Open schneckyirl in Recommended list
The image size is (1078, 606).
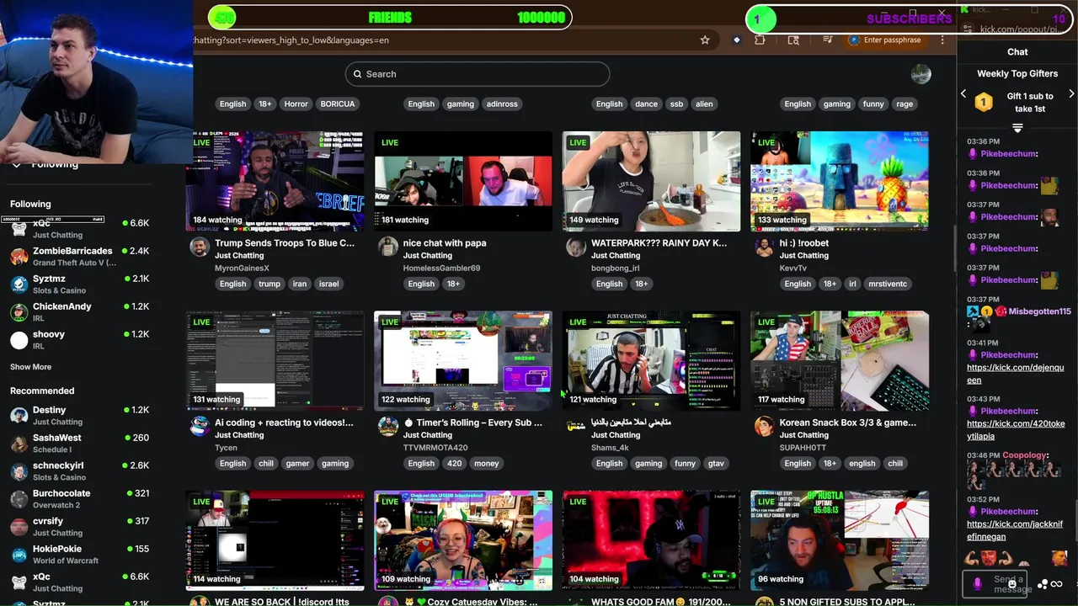[79, 470]
